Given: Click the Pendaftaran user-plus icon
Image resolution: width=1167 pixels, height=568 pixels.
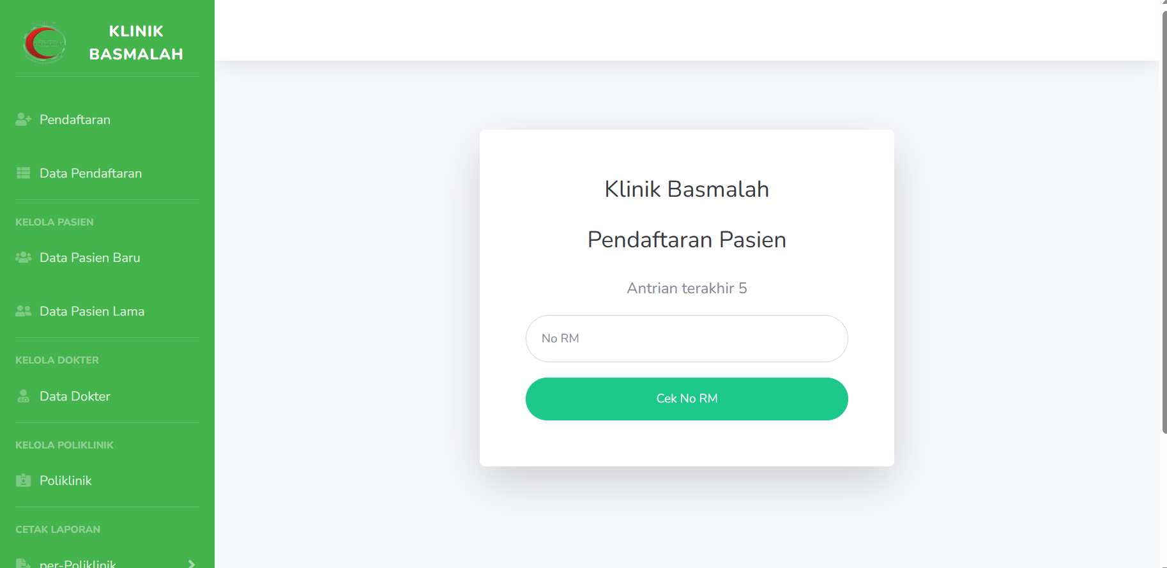Looking at the screenshot, I should pyautogui.click(x=24, y=119).
